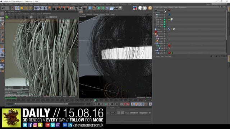Click the start frame input field
Screen dimensions: 230x129
10,104
